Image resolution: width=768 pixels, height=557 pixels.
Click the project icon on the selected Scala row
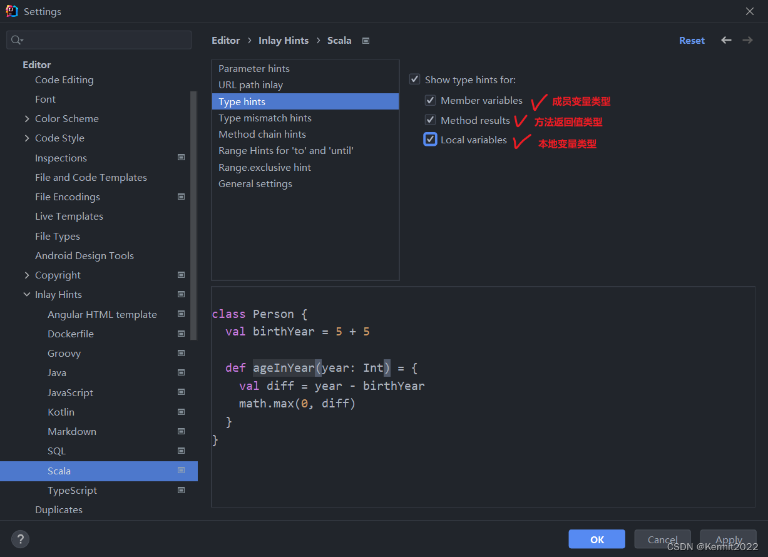click(181, 471)
